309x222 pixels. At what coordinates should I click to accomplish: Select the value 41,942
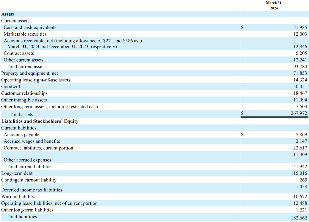[300, 167]
